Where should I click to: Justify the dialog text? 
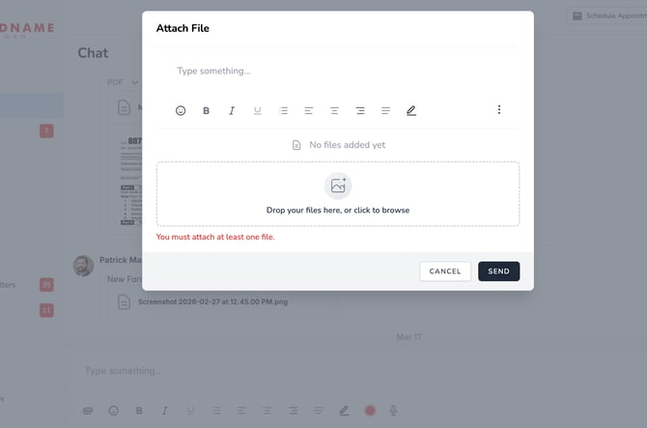coord(385,110)
